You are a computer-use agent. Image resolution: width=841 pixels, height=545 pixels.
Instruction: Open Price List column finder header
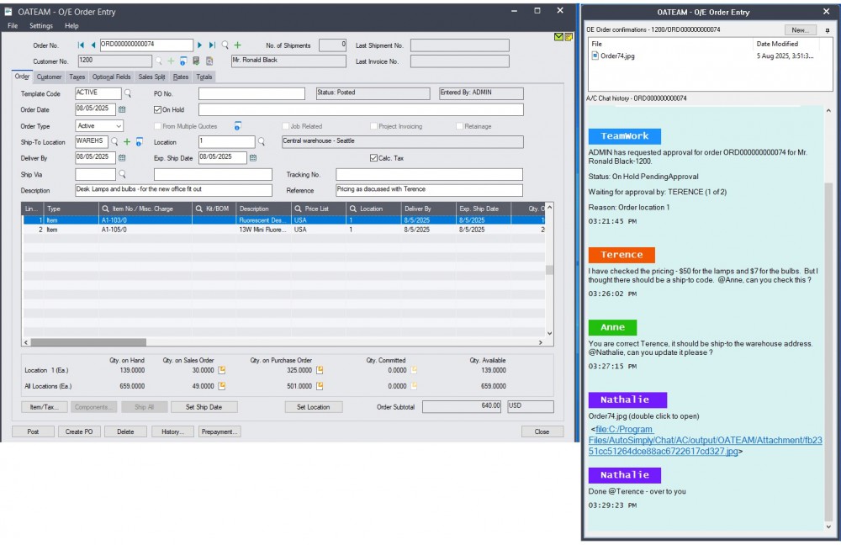pyautogui.click(x=299, y=209)
